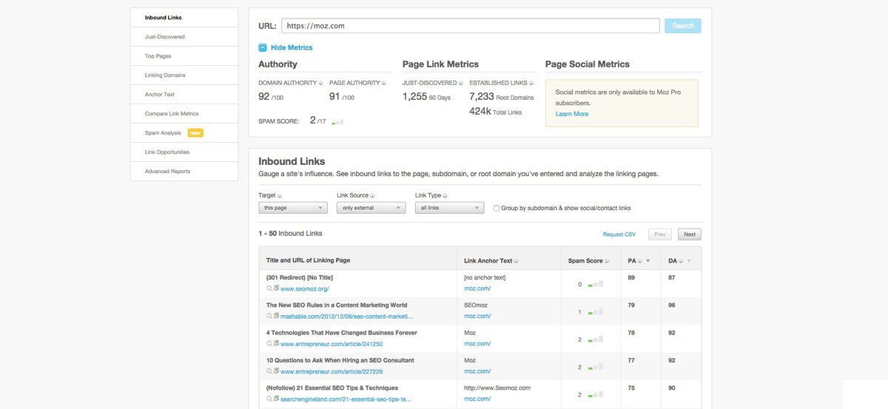This screenshot has width=888, height=409.
Task: Open Top Pages sidebar tab
Action: (x=184, y=56)
